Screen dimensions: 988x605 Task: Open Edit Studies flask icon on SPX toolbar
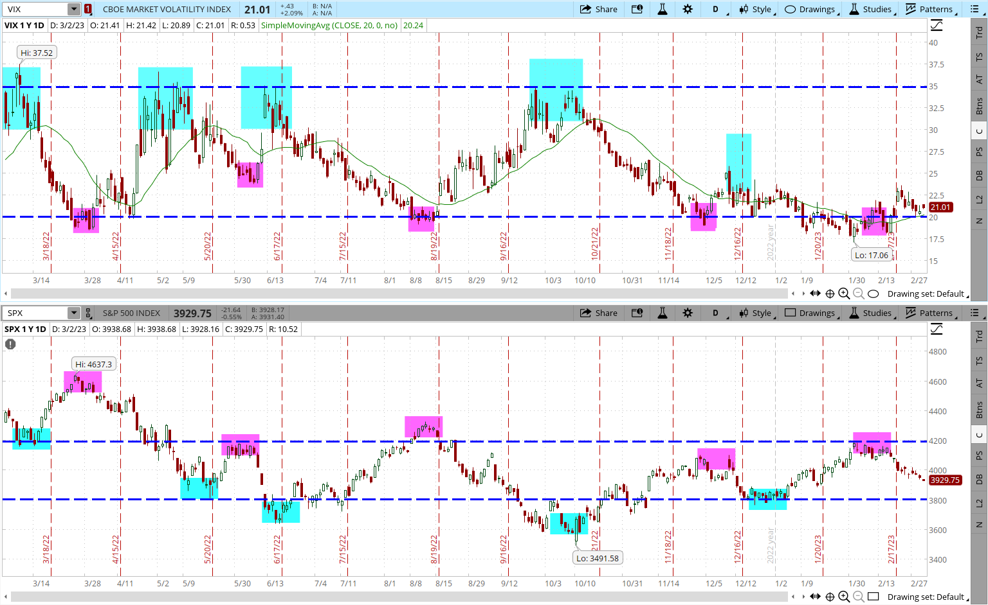point(662,313)
